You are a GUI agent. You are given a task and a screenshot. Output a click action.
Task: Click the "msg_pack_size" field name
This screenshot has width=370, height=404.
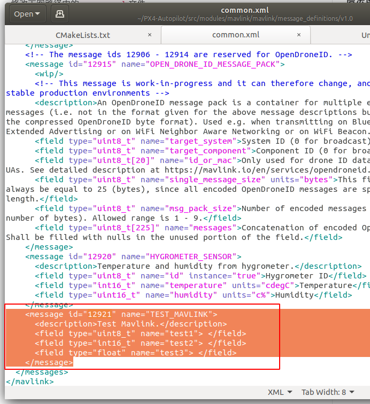pos(201,208)
